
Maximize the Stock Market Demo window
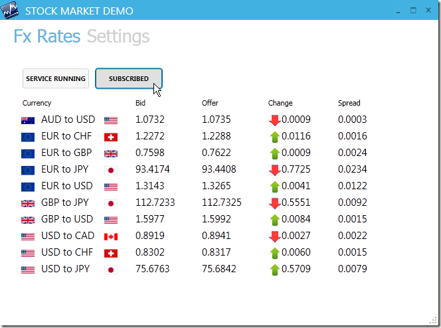click(413, 11)
